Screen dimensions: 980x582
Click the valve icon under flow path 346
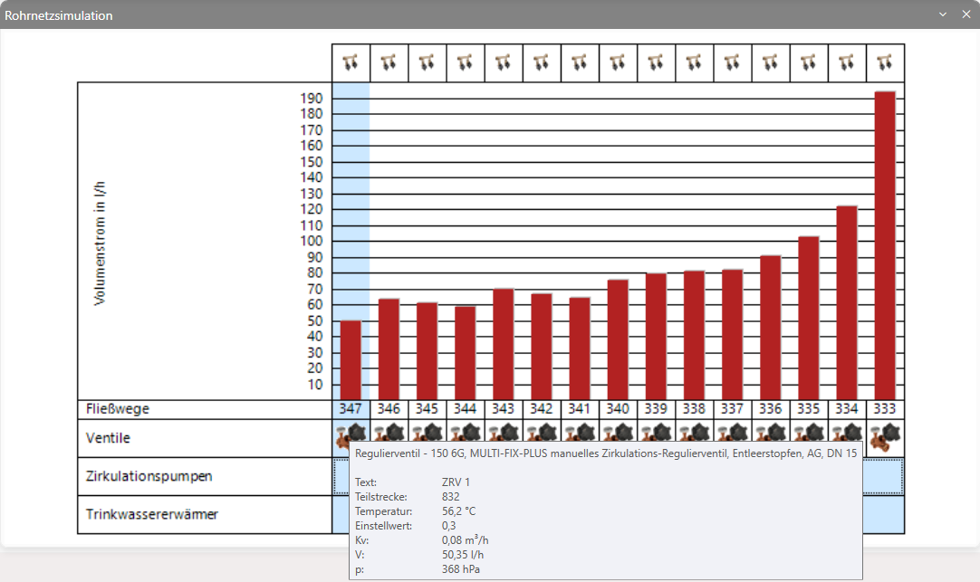point(389,432)
